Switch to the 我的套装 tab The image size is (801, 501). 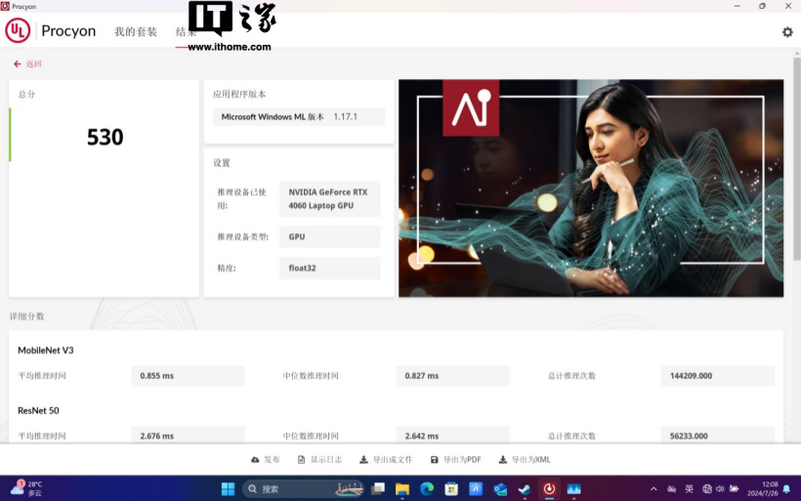coord(136,32)
